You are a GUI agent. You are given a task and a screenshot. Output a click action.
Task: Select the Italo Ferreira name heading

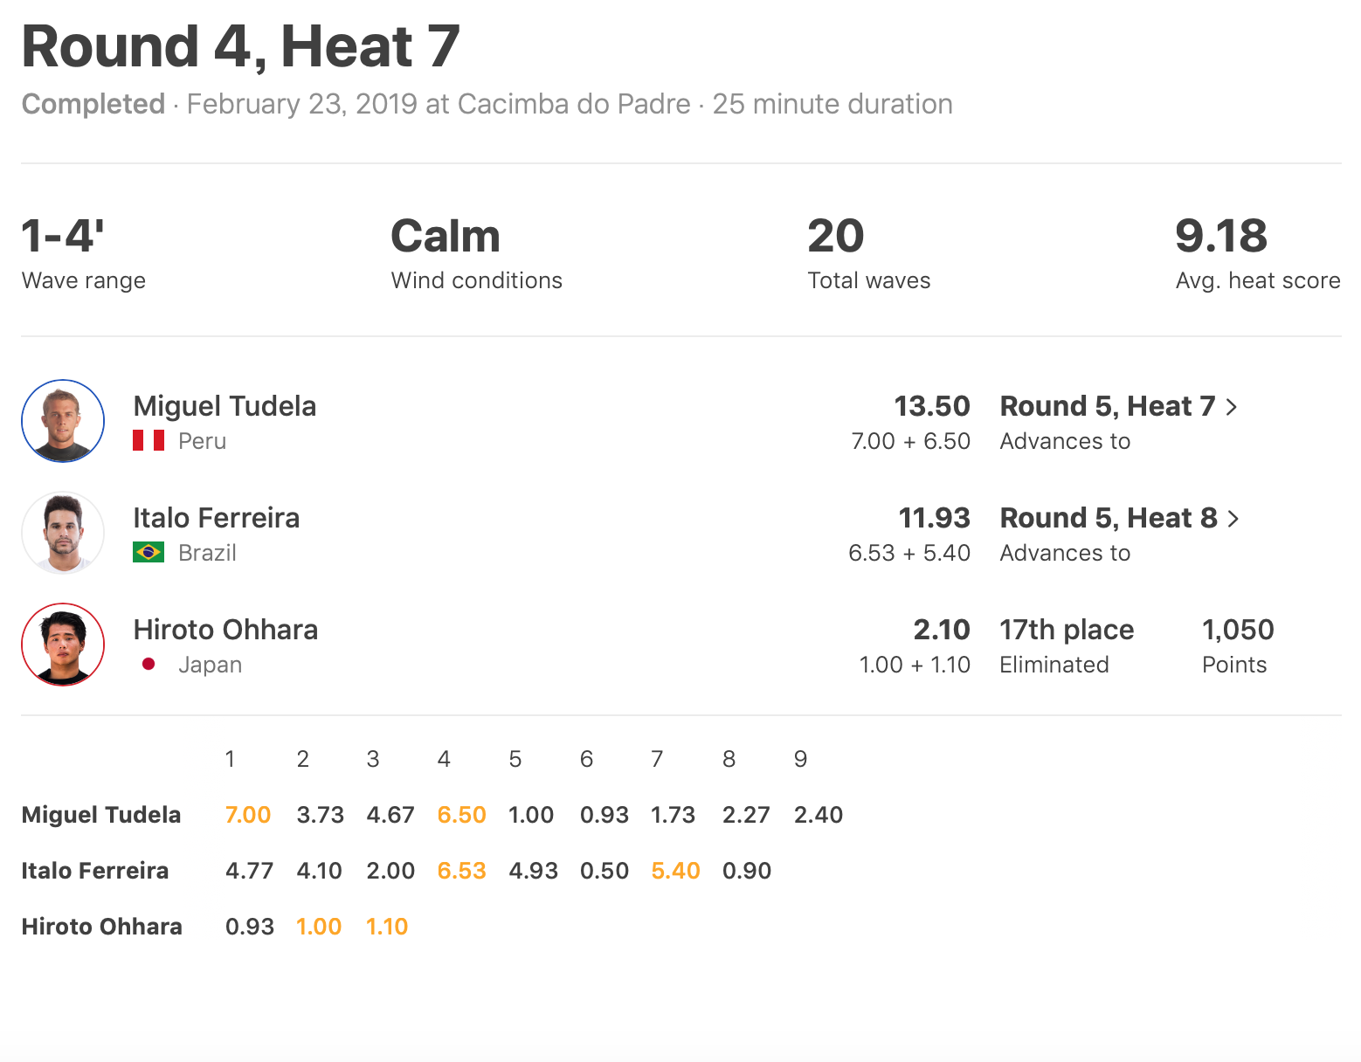point(216,518)
